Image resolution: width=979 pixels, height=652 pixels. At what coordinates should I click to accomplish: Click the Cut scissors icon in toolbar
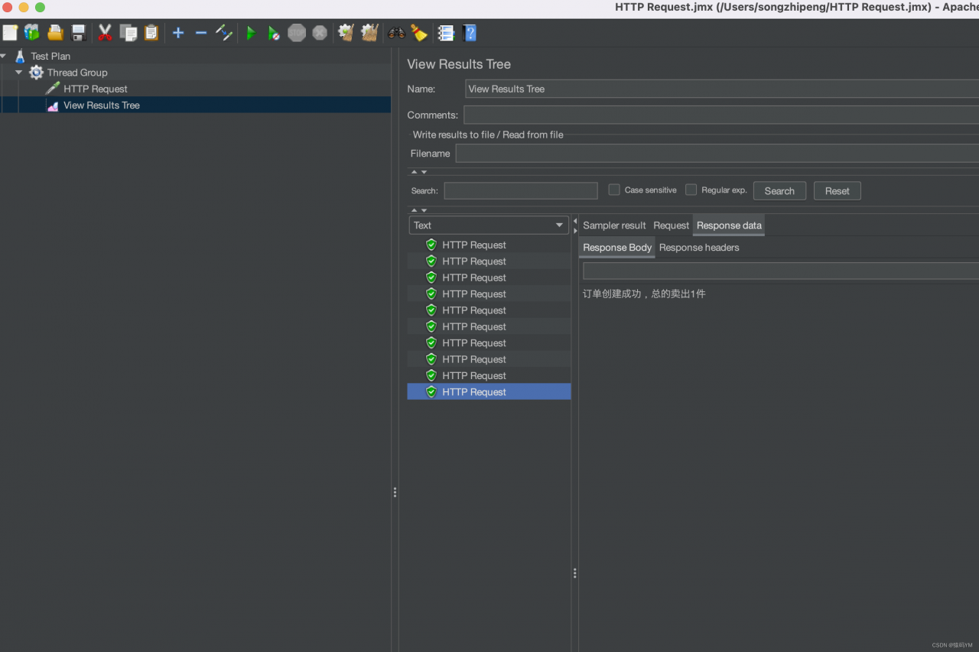point(105,33)
